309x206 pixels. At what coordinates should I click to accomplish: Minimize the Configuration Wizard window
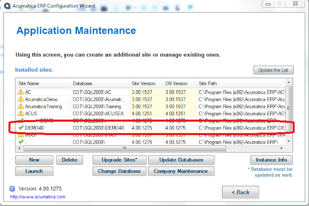[x=268, y=3]
